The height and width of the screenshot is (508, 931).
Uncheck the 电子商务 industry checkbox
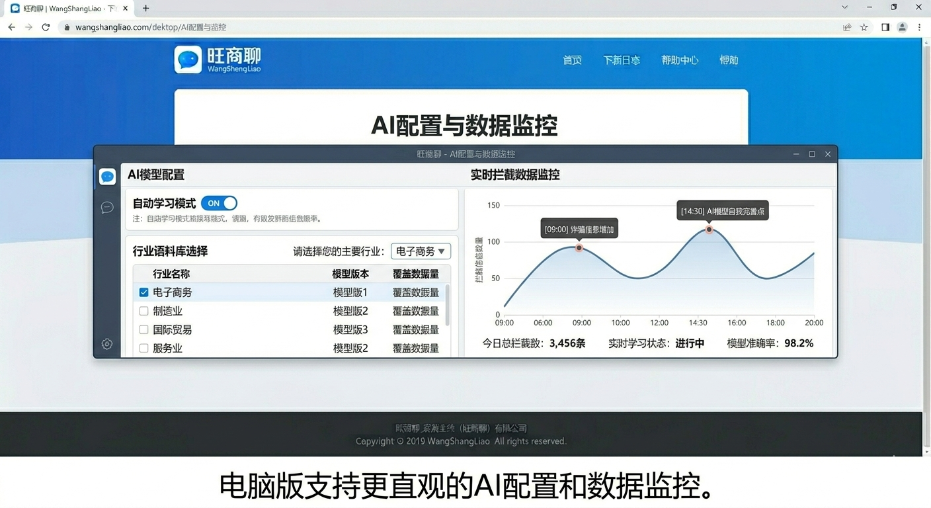click(143, 292)
